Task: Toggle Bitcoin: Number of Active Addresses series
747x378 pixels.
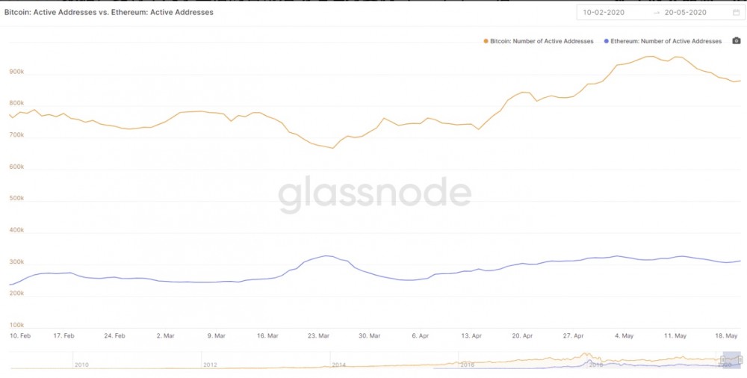Action: click(542, 41)
